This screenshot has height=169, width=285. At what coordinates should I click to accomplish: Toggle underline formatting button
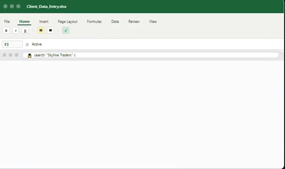pos(25,31)
